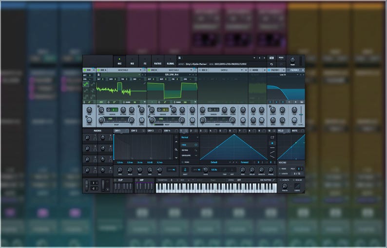Enable voicing LEGATO checkbox
The image size is (387, 248).
280,174
